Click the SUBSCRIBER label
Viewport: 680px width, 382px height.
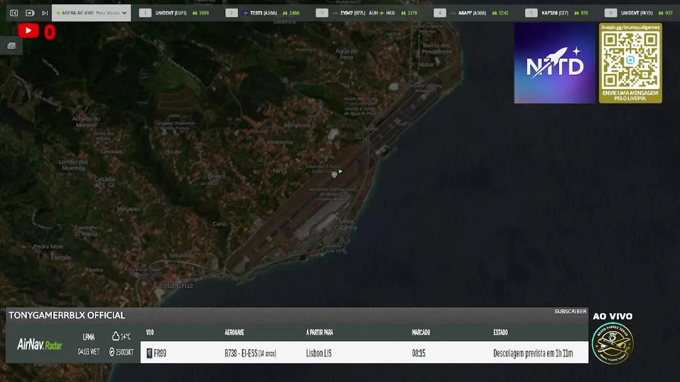(x=571, y=311)
